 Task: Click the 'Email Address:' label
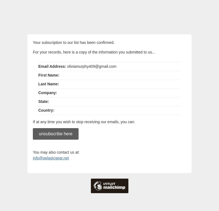pos(52,66)
